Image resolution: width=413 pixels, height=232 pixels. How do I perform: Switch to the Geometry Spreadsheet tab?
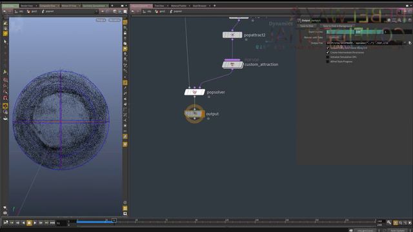(x=94, y=6)
